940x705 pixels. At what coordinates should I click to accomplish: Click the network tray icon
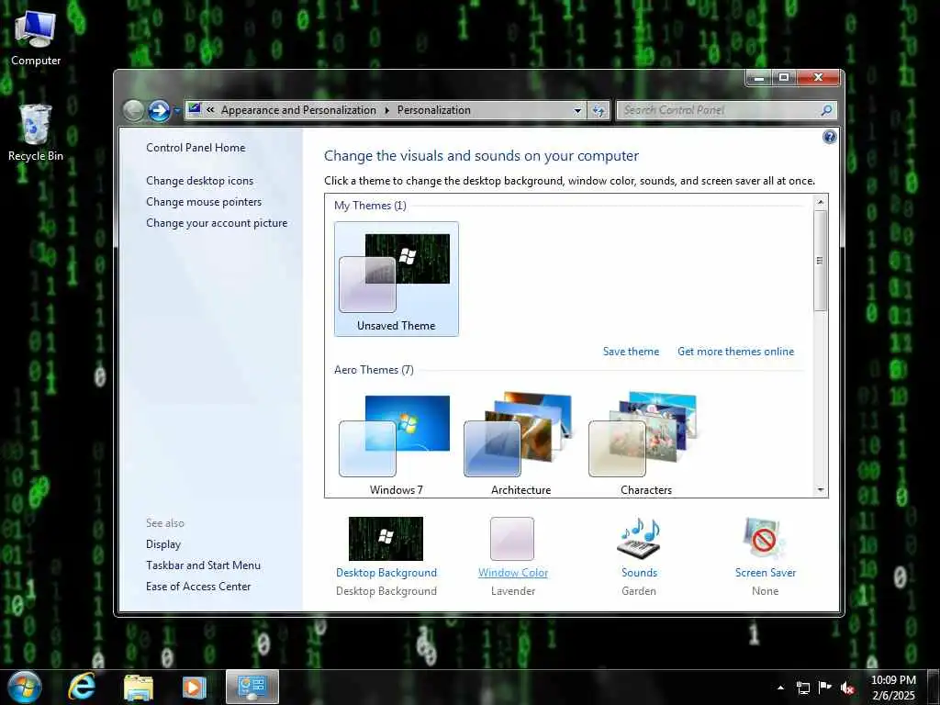pos(802,688)
